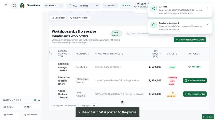Close work order for Servis Berkala 250 Jam
This screenshot has width=215, height=120.
(x=195, y=94)
